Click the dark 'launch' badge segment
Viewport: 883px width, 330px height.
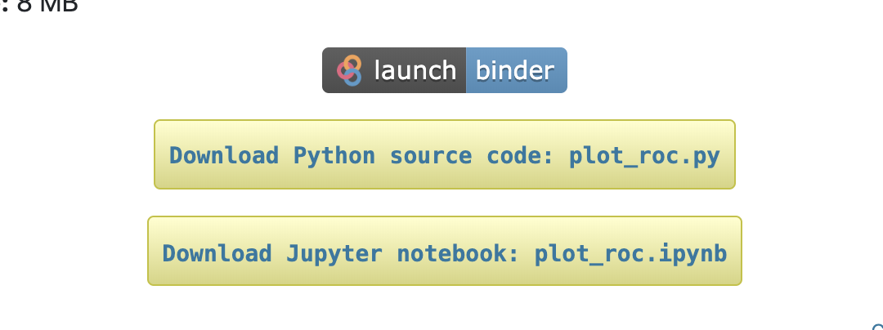point(394,70)
